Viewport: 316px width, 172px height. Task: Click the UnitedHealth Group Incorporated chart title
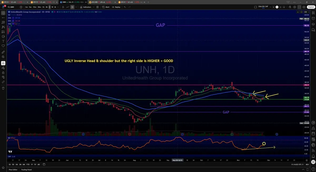[31, 12]
